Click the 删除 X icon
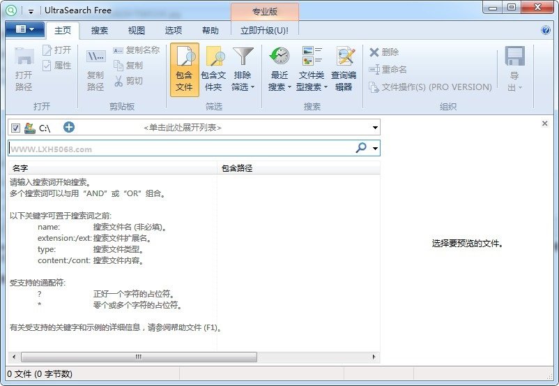The height and width of the screenshot is (386, 559). 374,52
